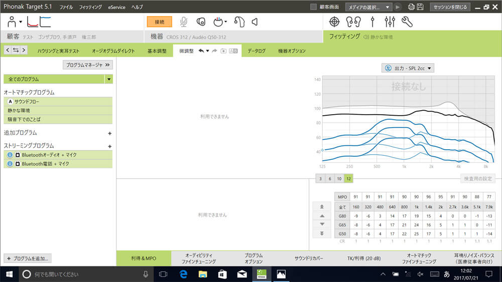
Task: Switch to データログ tab
Action: pos(257,51)
